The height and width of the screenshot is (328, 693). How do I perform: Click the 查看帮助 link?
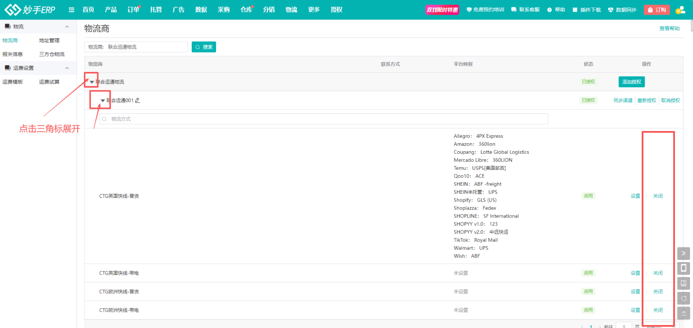(669, 29)
